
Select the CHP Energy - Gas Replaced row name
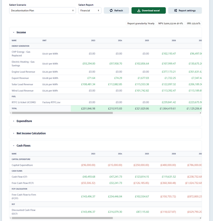point(21,54)
